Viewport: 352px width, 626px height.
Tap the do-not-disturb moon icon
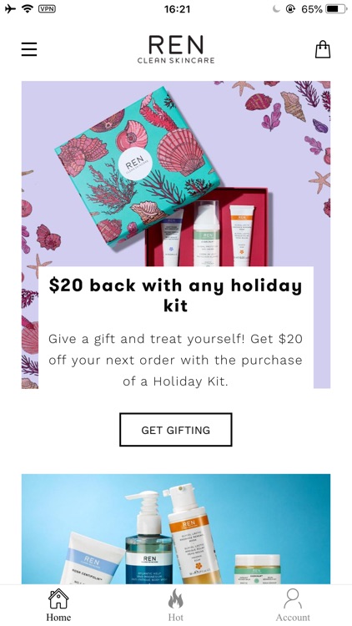click(277, 9)
